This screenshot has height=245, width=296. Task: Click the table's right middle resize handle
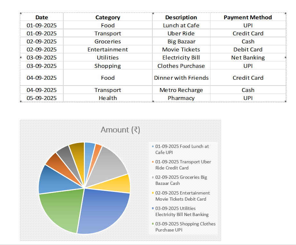(x=285, y=58)
